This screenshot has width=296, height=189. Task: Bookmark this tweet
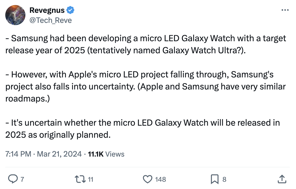coord(215,179)
